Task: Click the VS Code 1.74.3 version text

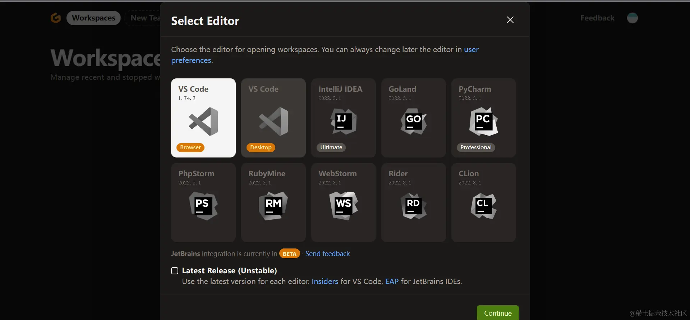Action: (x=187, y=98)
